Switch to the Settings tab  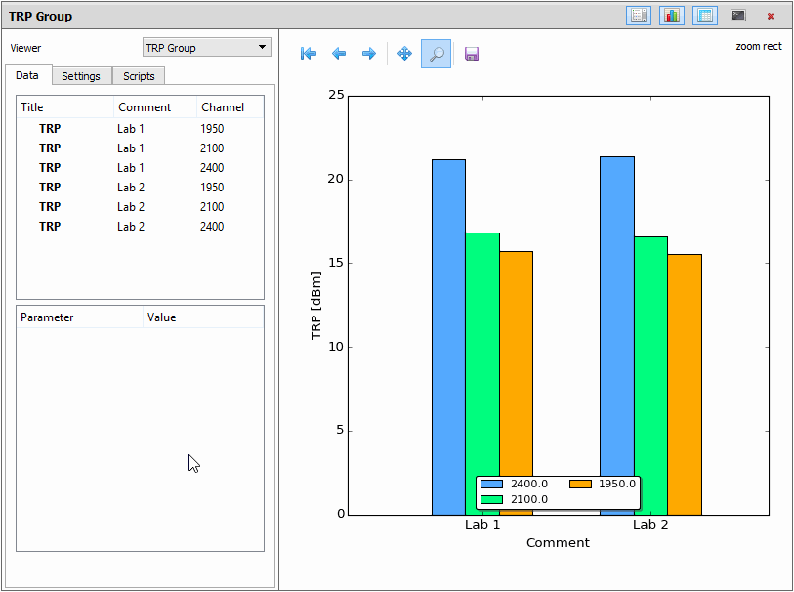coord(81,75)
